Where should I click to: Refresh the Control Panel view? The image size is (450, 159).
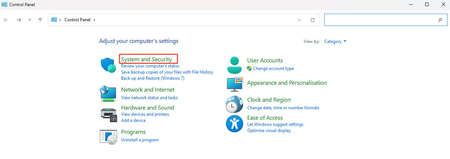313,20
